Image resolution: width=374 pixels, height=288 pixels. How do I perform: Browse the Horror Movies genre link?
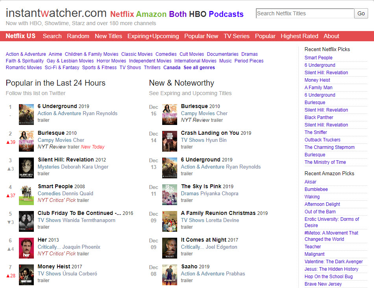point(111,61)
